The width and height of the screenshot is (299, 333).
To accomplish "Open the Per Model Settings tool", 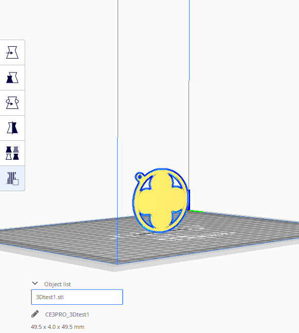I will [x=12, y=153].
